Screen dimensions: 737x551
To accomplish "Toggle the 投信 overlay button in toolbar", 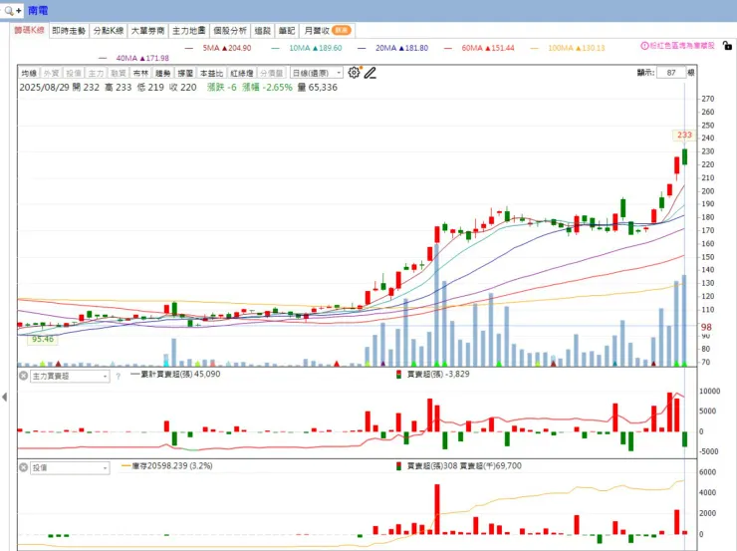I will click(x=74, y=73).
